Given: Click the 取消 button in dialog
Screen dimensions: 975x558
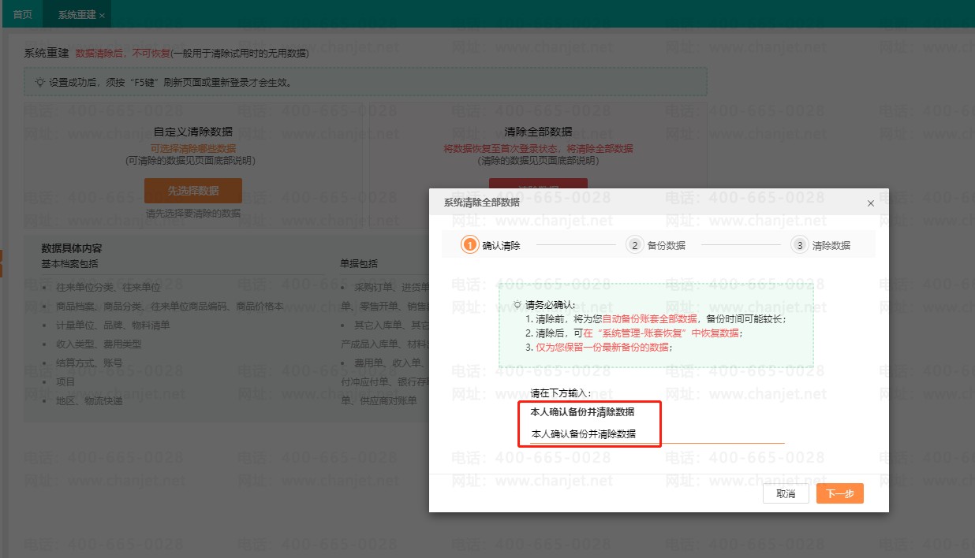Looking at the screenshot, I should point(786,493).
